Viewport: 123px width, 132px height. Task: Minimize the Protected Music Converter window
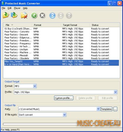click(110, 3)
